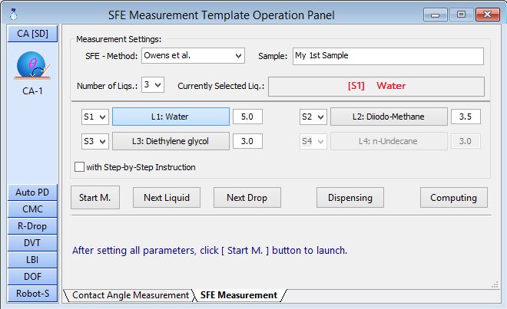Enable the with Step-by-Step Instruction checkbox
The image size is (507, 309).
point(79,167)
